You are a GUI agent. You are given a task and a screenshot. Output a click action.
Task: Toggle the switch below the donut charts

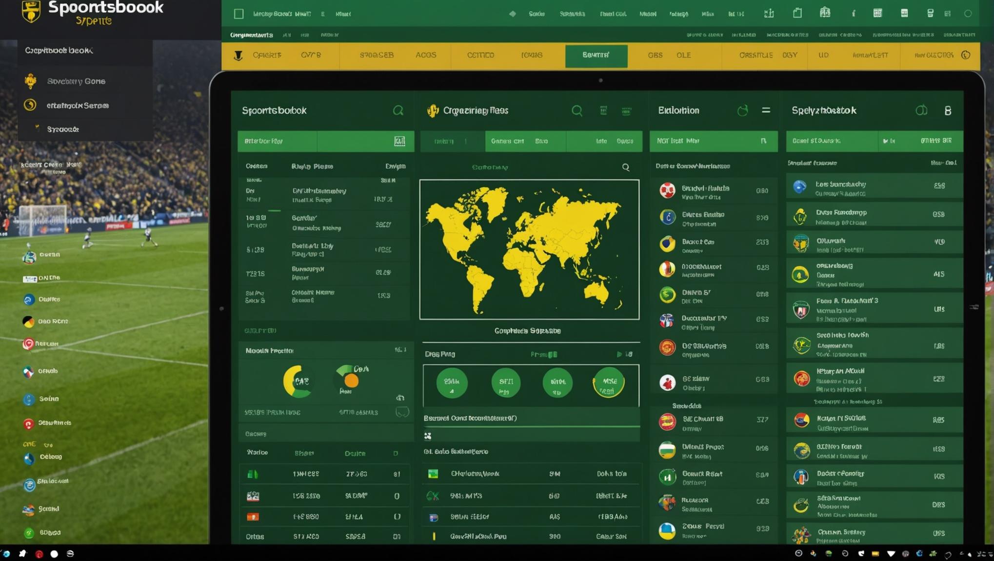[402, 413]
